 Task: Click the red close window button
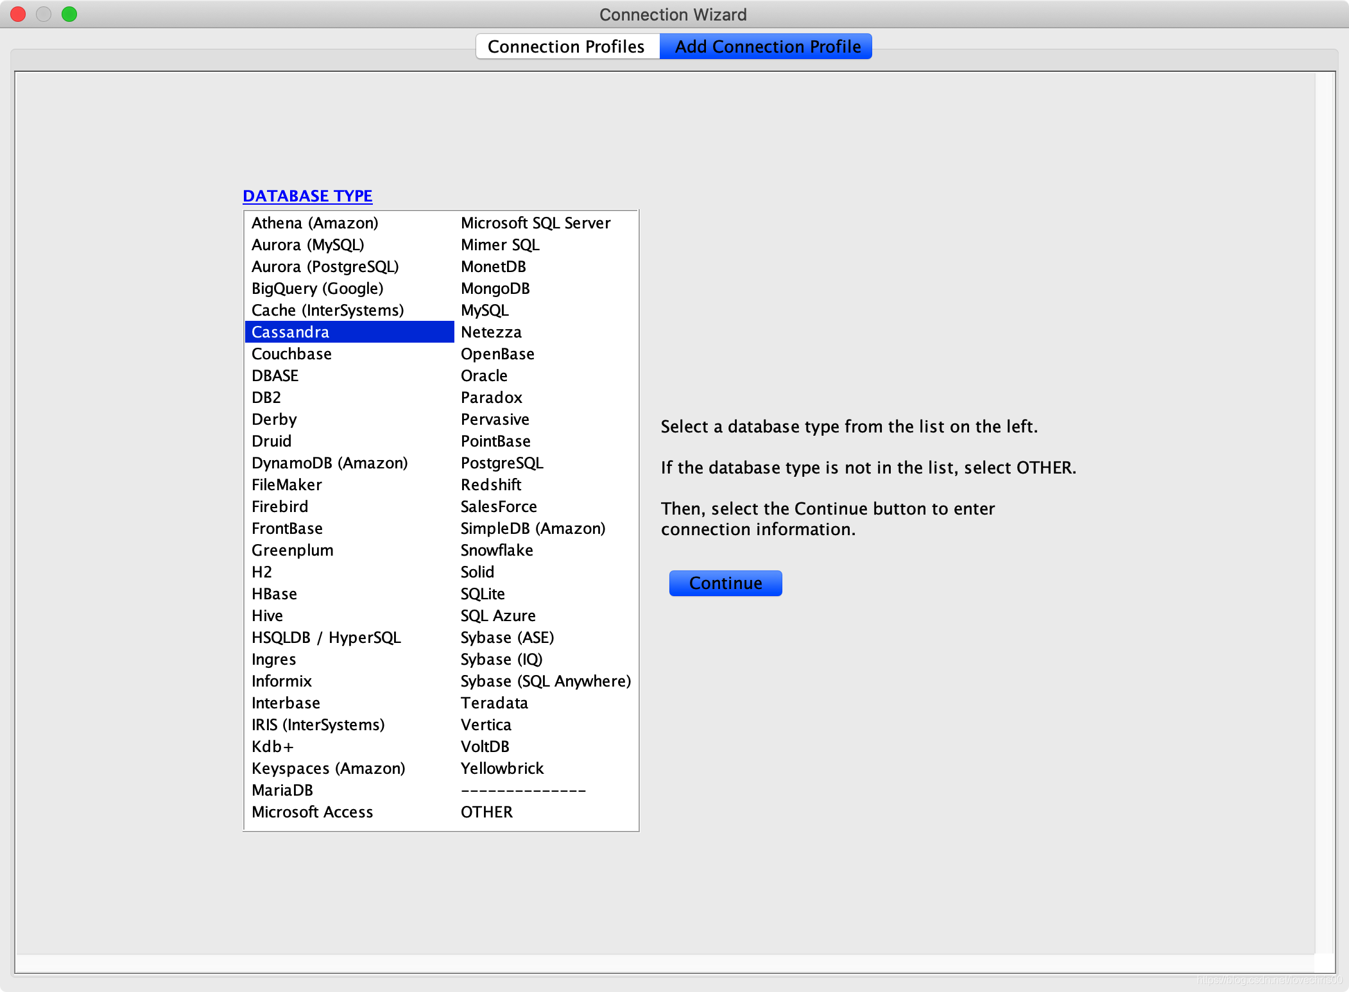18,14
